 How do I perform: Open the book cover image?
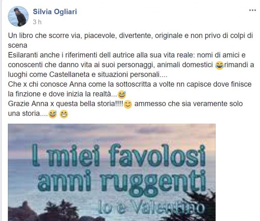coord(112,172)
